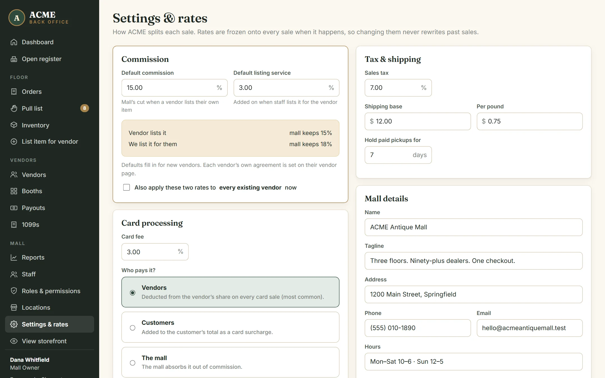Check apply rates to every existing vendor
Screen dimensions: 605x378
coord(127,187)
